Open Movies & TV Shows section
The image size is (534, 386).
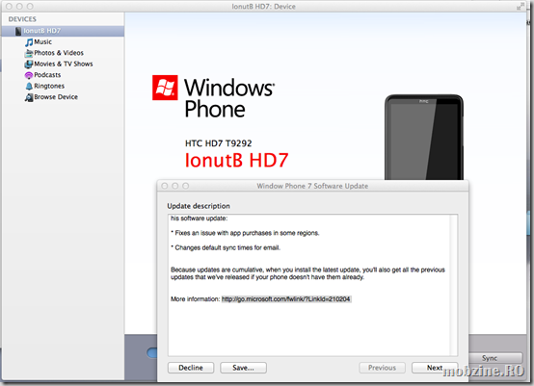coord(64,64)
